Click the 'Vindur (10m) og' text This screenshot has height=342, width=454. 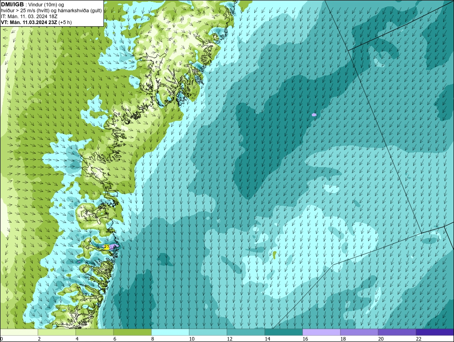coord(46,5)
